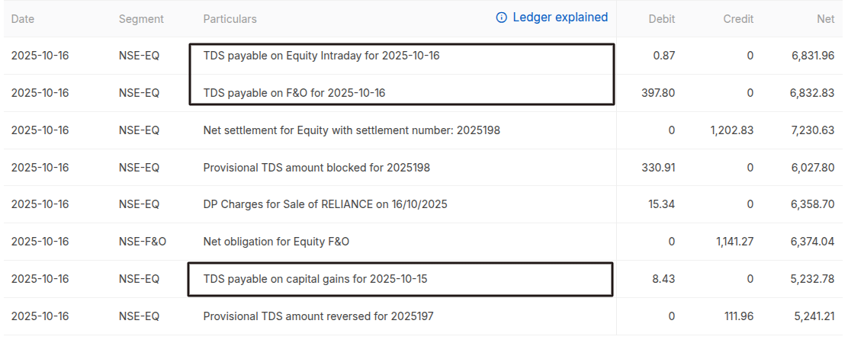Click the Net column header
The height and width of the screenshot is (343, 864).
825,19
